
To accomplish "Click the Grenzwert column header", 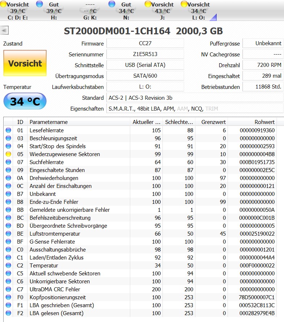I will pos(211,122).
